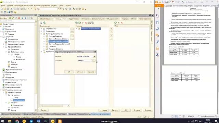The image size is (219, 123).
Task: Open the Конфигурация menu
Action: [20, 5]
